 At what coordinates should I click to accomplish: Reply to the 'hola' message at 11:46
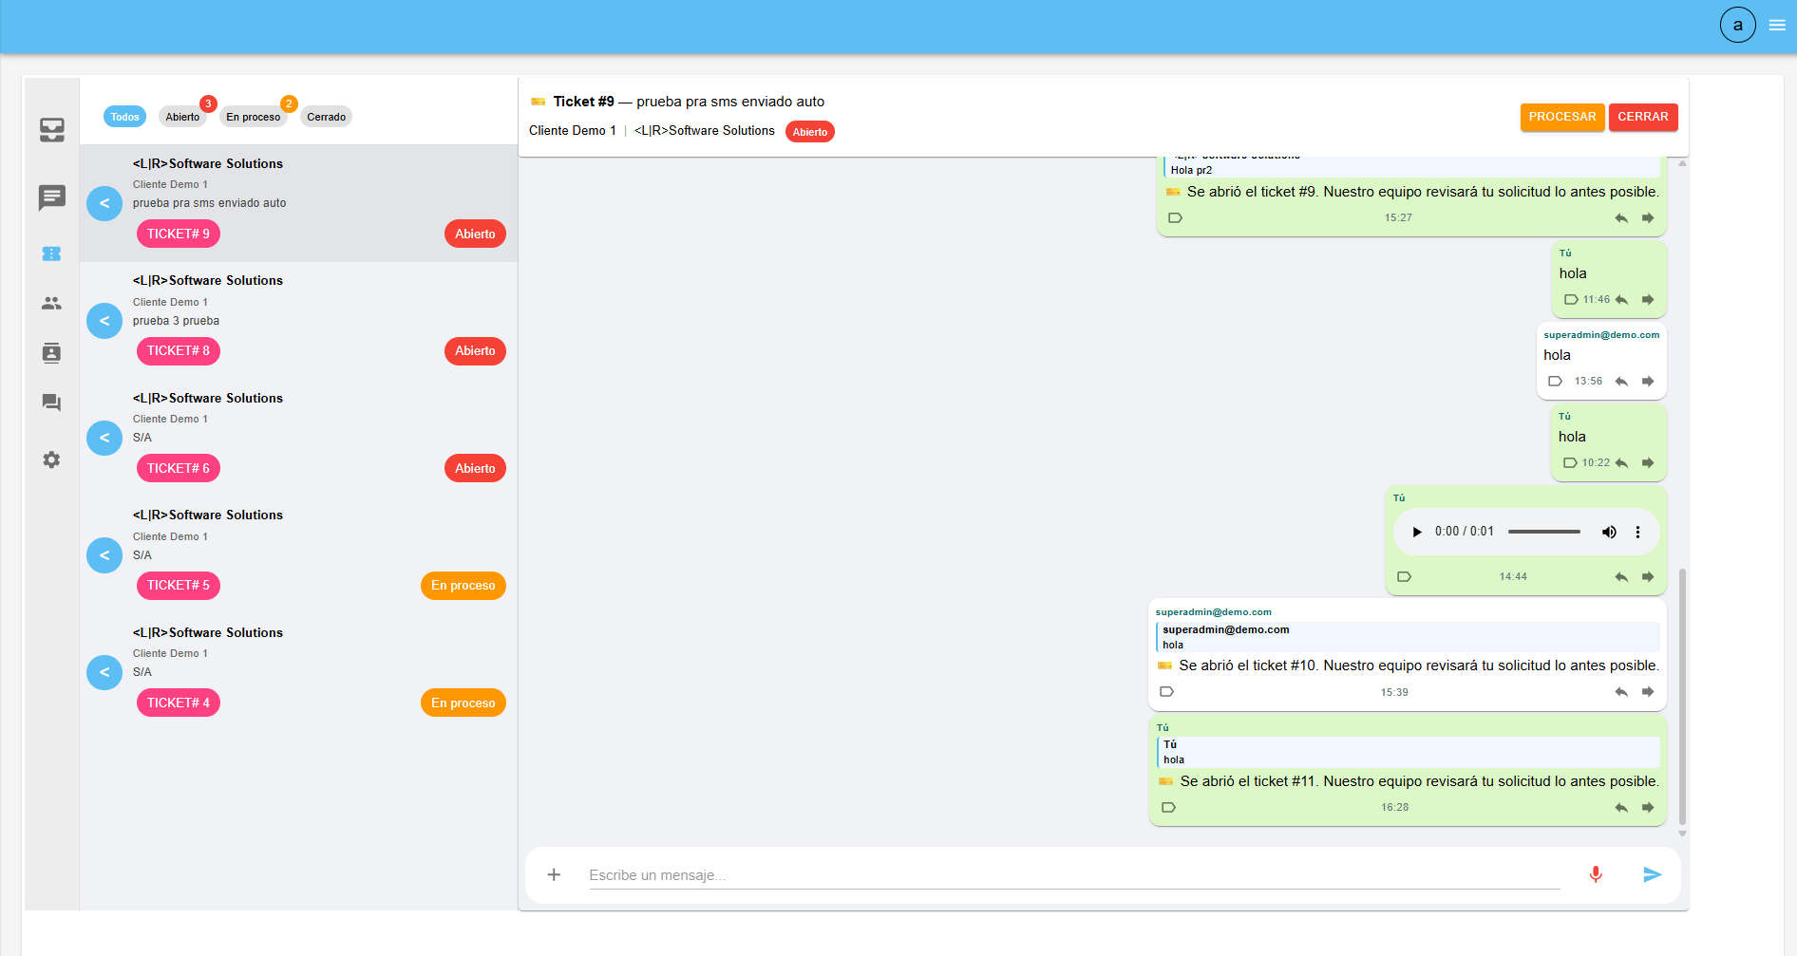tap(1621, 300)
